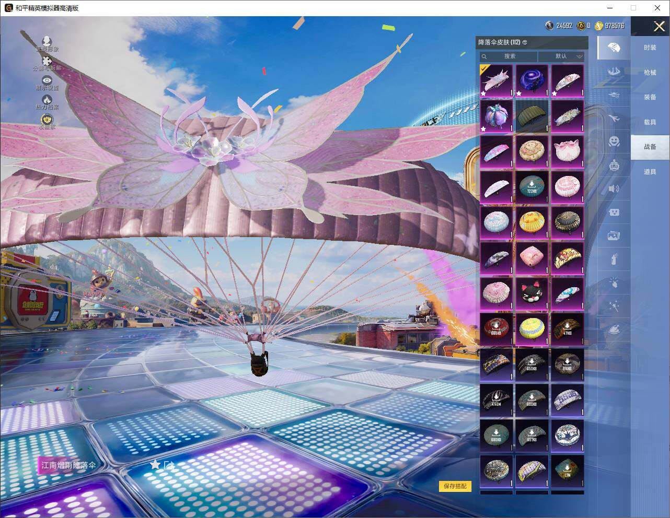670x518 pixels.
Task: Select the yellow lemon round parachute skin
Action: pos(532,329)
